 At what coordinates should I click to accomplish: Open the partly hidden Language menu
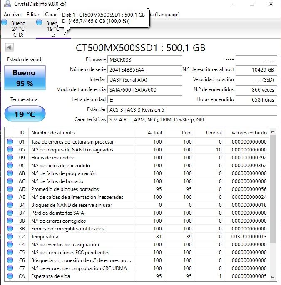pos(165,15)
